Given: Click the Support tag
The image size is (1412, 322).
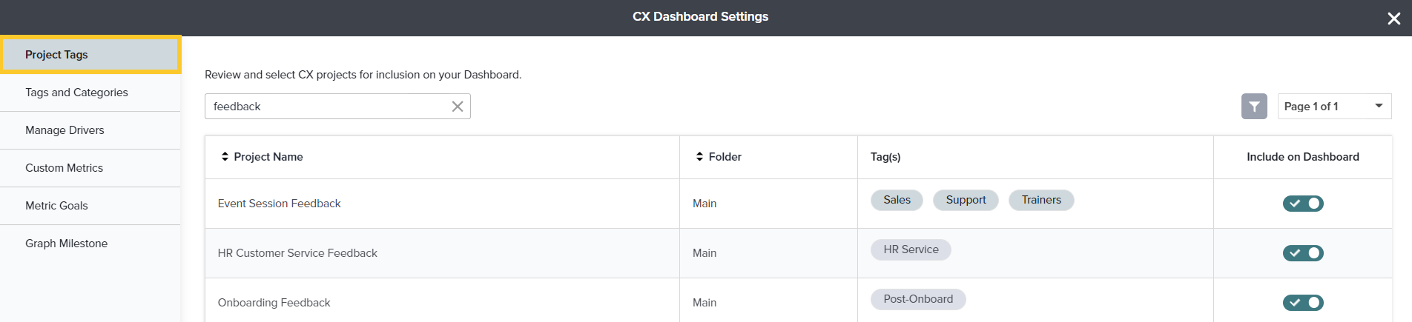Looking at the screenshot, I should [x=966, y=200].
